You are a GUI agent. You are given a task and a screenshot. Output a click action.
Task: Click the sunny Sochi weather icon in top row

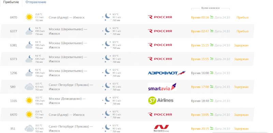coord(29,17)
